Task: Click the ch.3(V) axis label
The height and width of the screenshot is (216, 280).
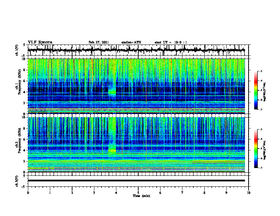Action: pos(17,181)
